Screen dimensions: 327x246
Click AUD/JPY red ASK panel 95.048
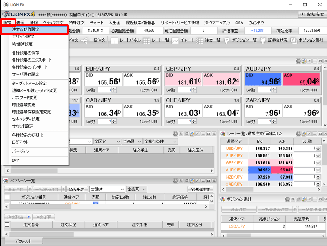[x=302, y=79]
